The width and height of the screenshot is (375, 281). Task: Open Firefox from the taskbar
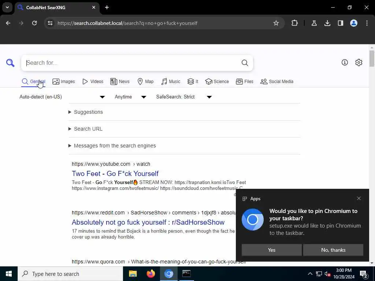[x=151, y=274]
